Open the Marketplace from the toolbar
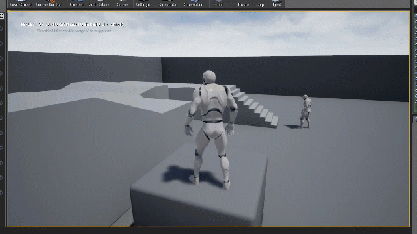The width and height of the screenshot is (417, 234). 99,4
